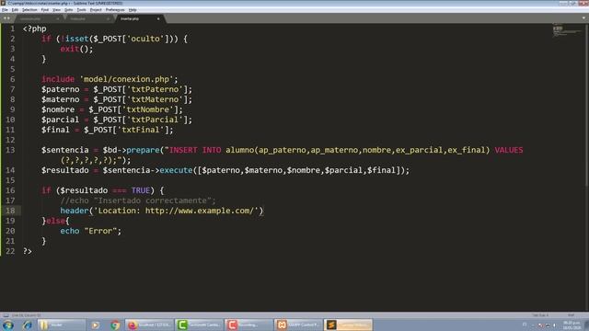Open the Edit menu
The width and height of the screenshot is (589, 331).
(15, 10)
